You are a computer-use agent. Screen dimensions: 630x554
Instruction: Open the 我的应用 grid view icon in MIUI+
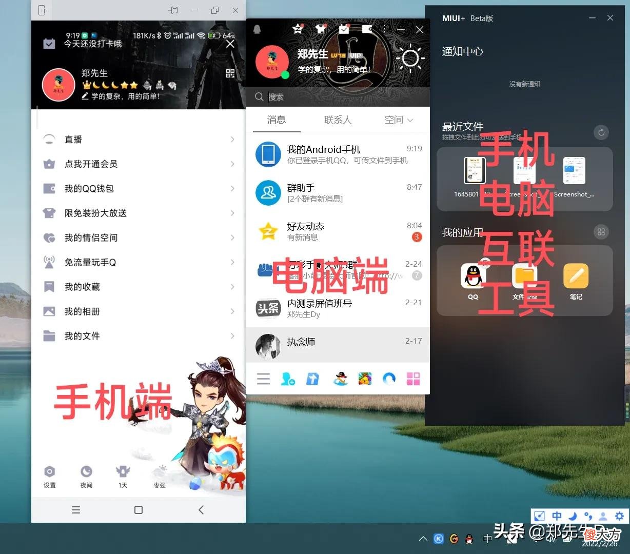[601, 232]
